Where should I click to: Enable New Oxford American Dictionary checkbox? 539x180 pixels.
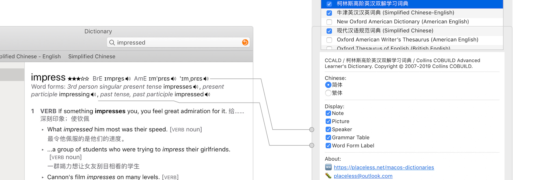[x=329, y=22]
